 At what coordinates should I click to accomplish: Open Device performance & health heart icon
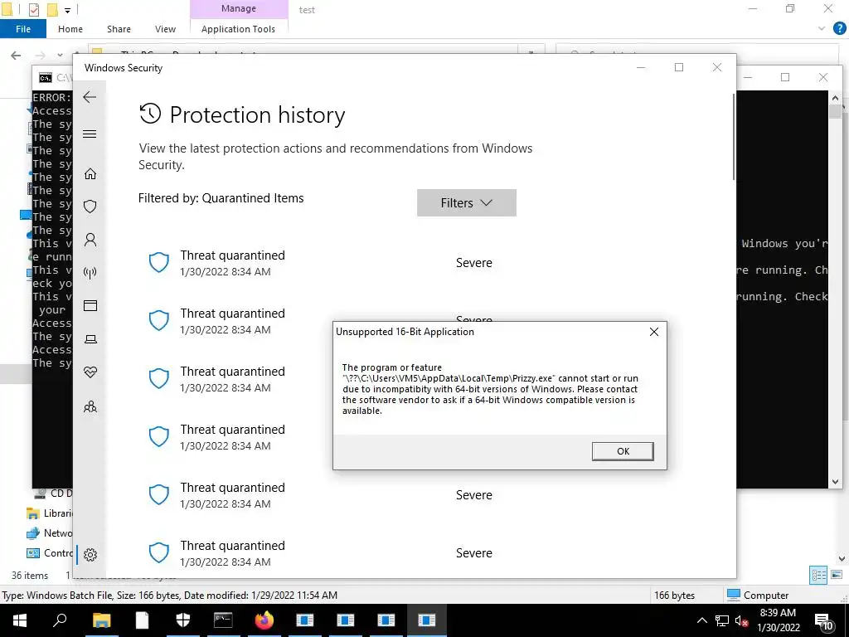coord(90,372)
